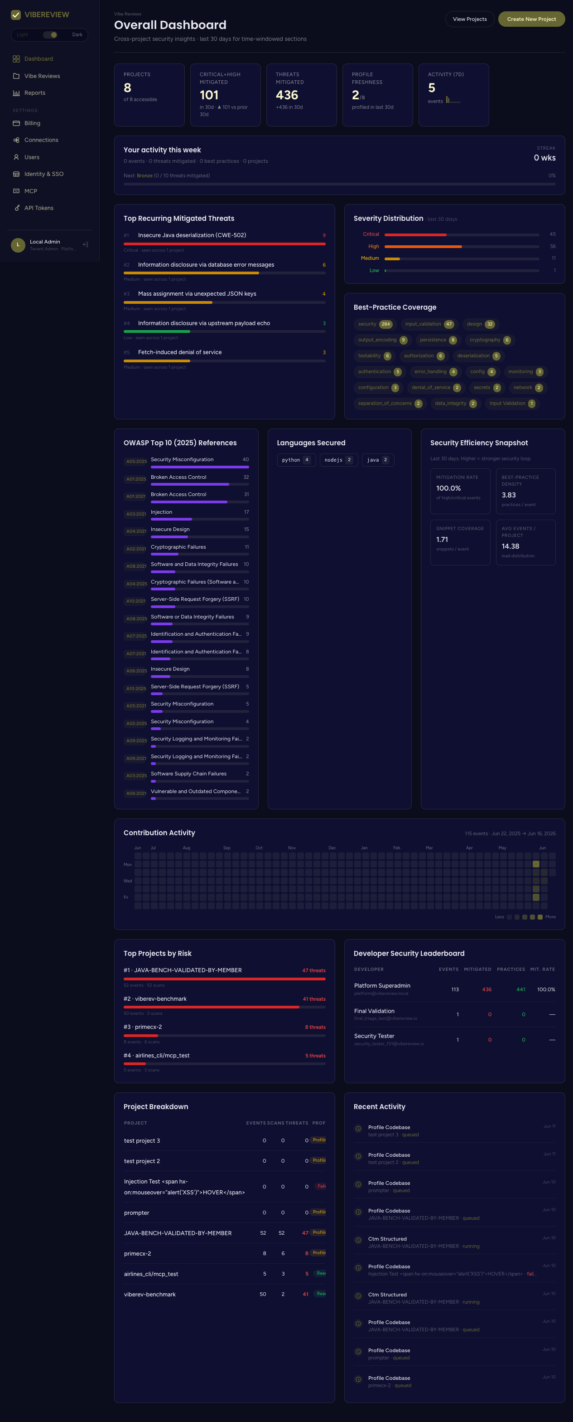Click clock icon of primecx-2 queued activity
Viewport: 573px width, 1422px height.
click(x=358, y=1379)
